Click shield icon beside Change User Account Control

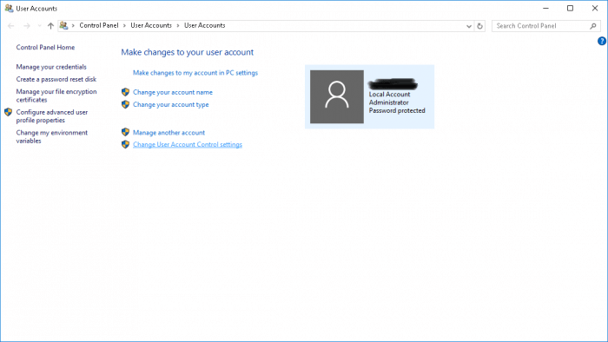[x=125, y=144]
